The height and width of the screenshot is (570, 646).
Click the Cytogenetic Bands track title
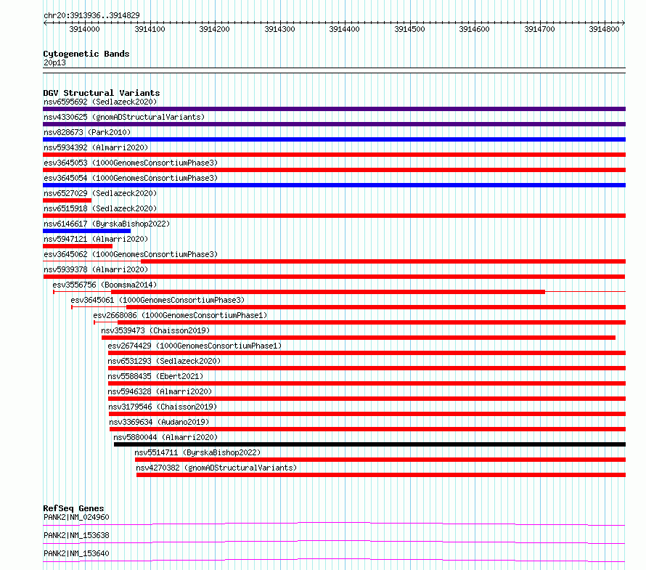(x=86, y=54)
